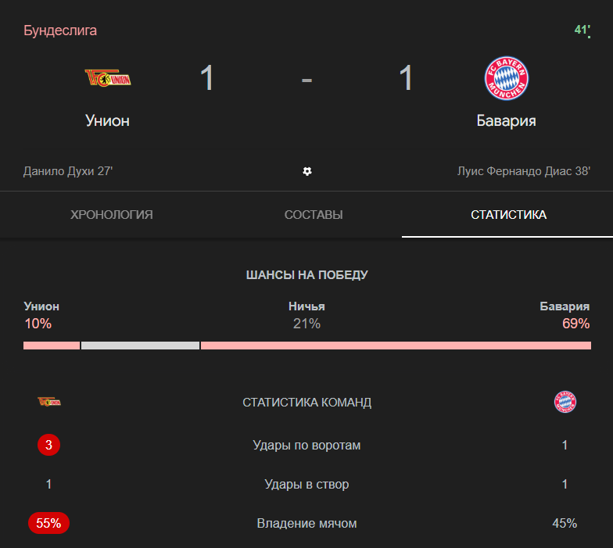
Task: Open the Хронология tab
Action: point(112,215)
